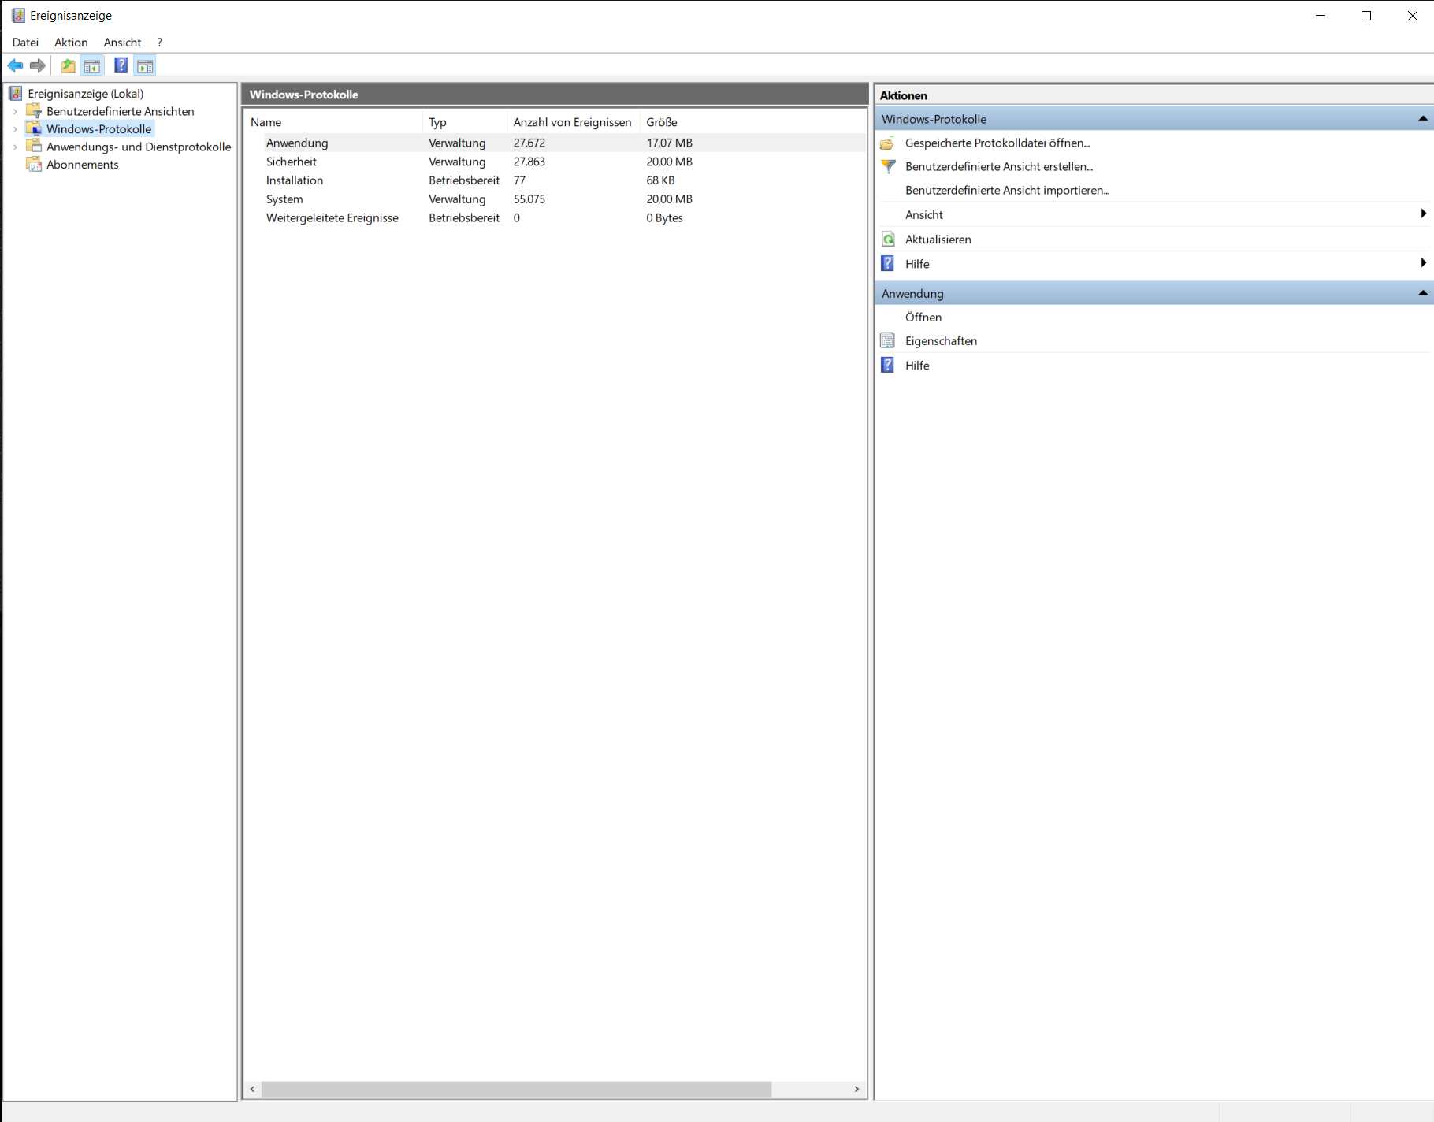
Task: Click the Forward arrow toolbar icon
Action: (37, 66)
